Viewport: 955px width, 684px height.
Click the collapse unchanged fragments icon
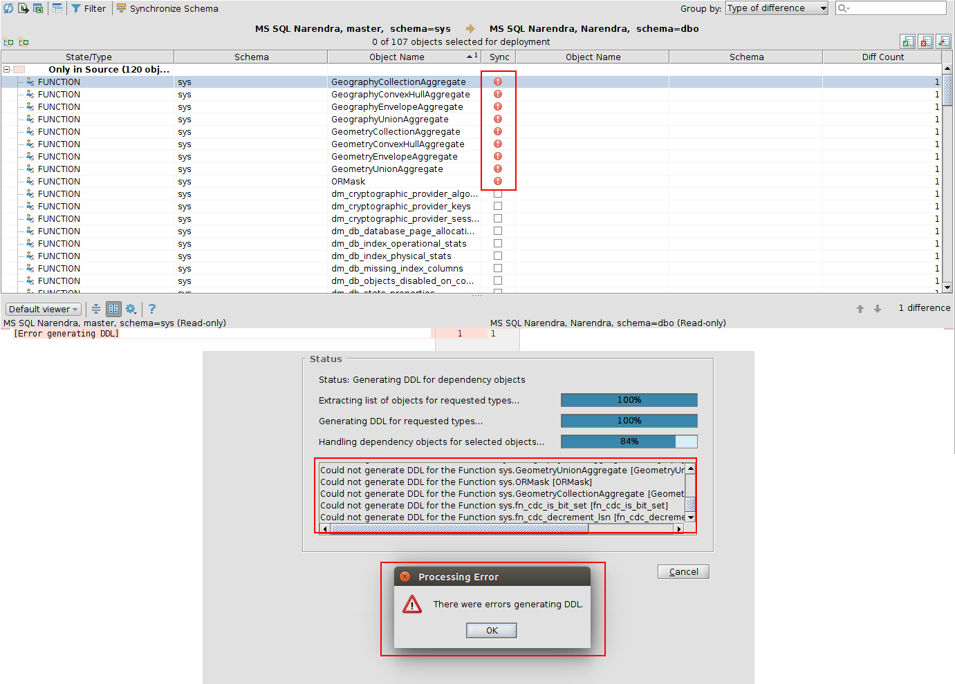(96, 309)
